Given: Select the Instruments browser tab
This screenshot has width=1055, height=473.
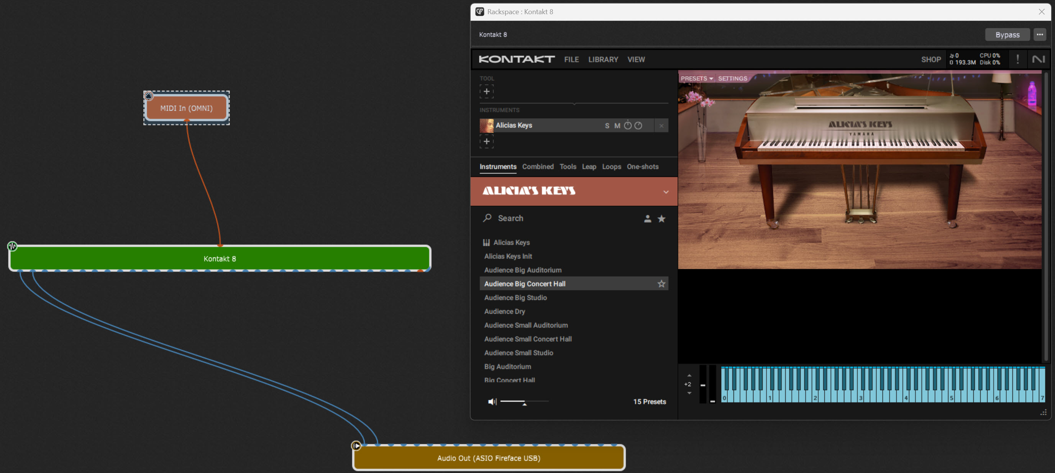Looking at the screenshot, I should 498,167.
